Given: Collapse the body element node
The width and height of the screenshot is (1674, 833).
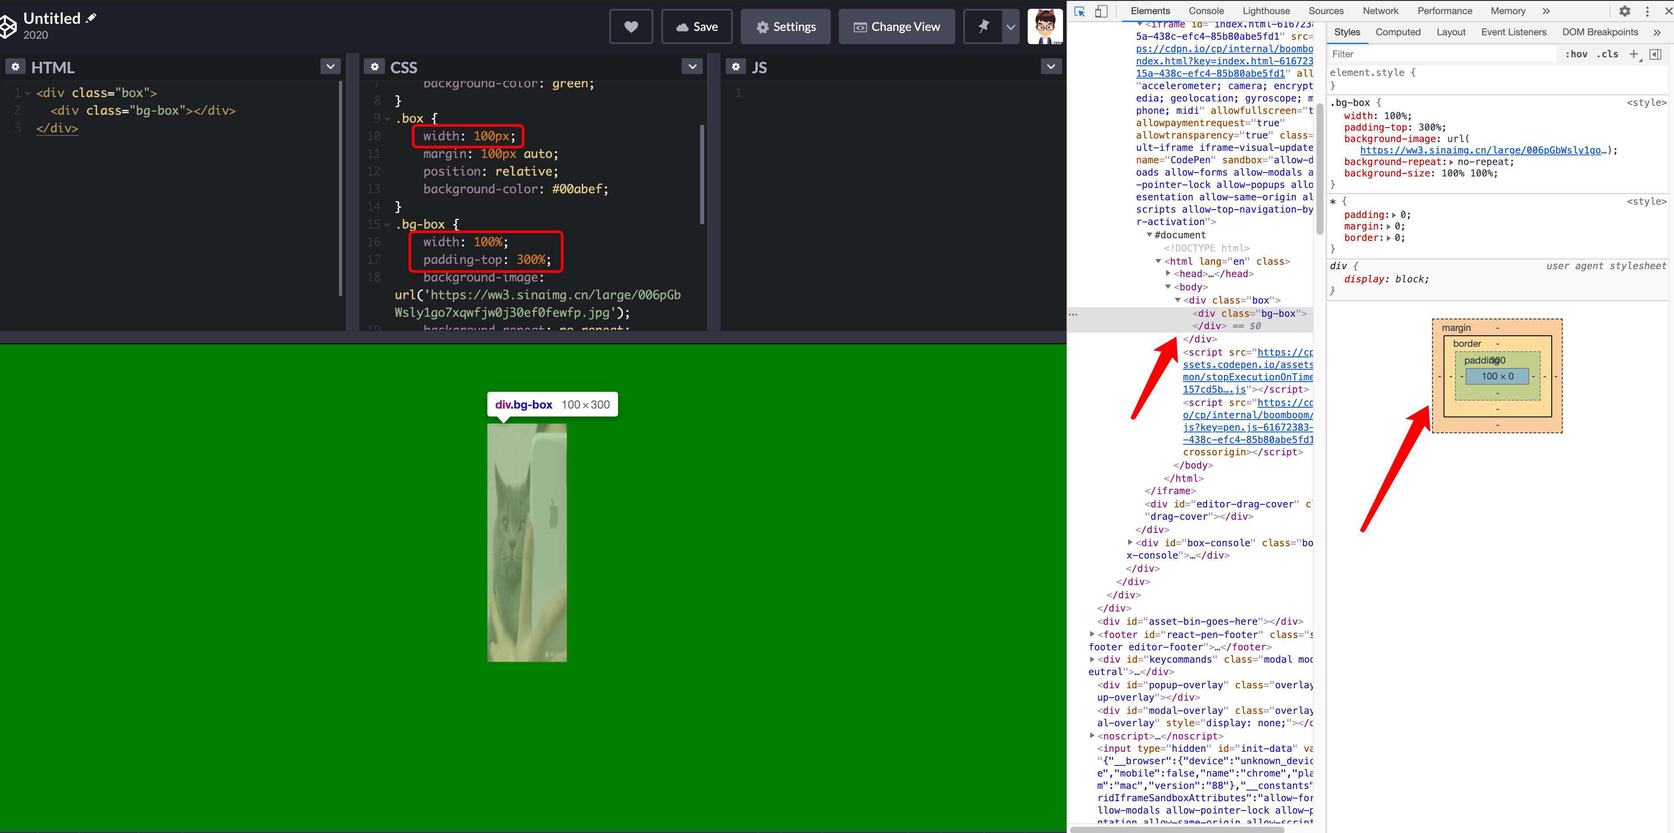Looking at the screenshot, I should [x=1168, y=286].
